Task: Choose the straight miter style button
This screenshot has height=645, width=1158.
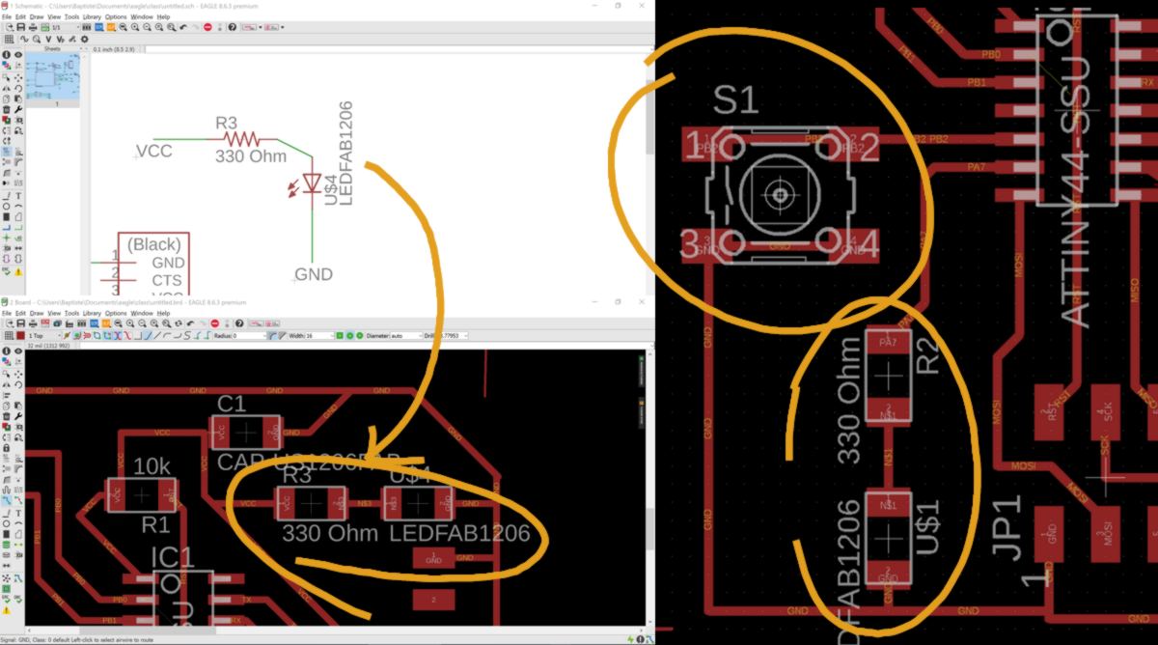Action: tap(282, 336)
